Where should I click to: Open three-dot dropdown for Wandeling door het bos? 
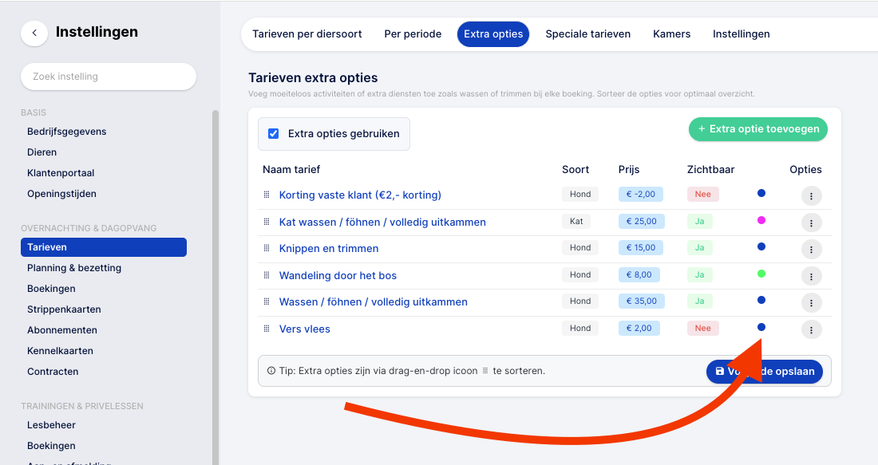tap(811, 276)
